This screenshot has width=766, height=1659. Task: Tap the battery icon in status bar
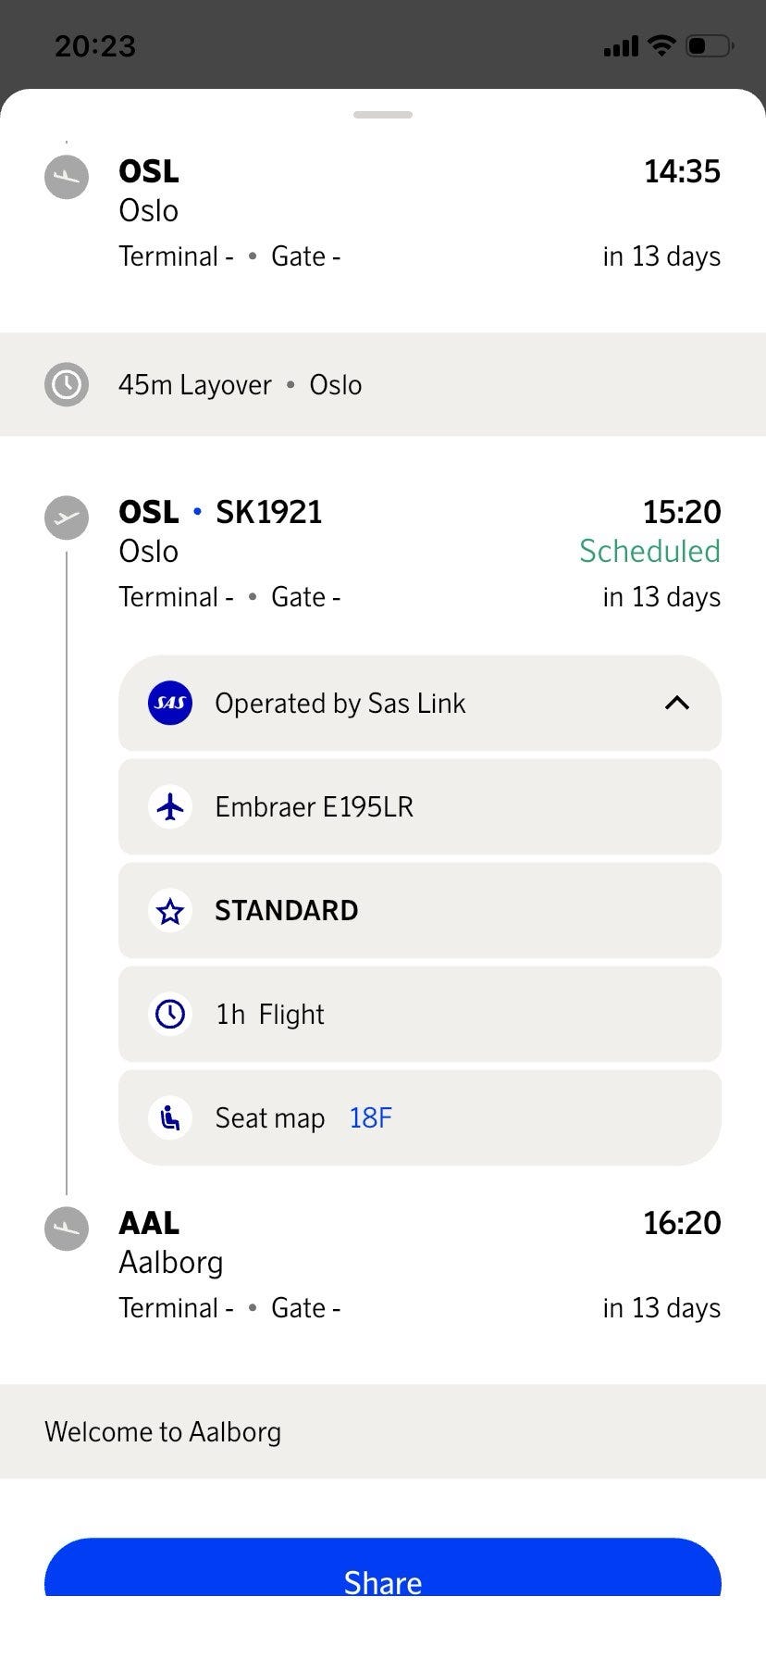[x=709, y=45]
